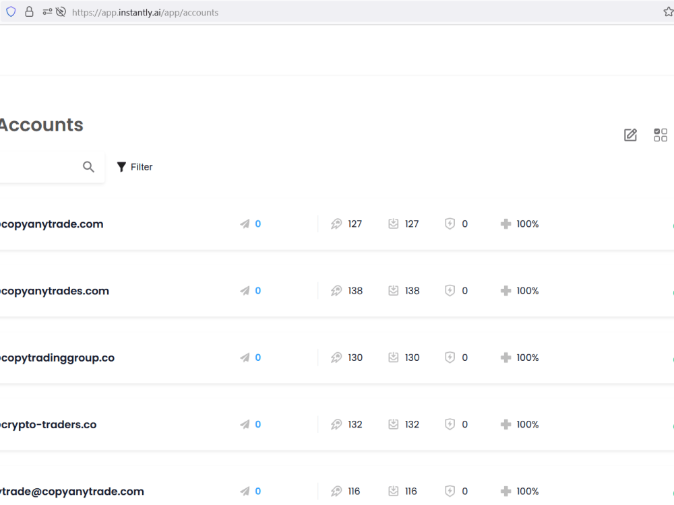Click the sent paper-plane icon for copyanytrade.com

click(245, 224)
